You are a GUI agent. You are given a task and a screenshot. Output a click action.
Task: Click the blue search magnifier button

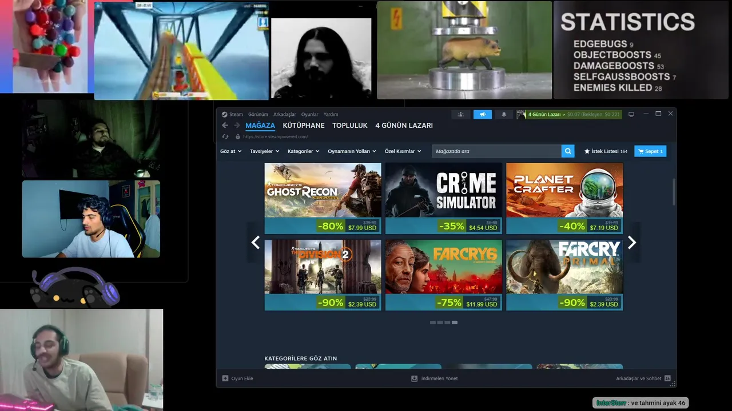pyautogui.click(x=568, y=151)
